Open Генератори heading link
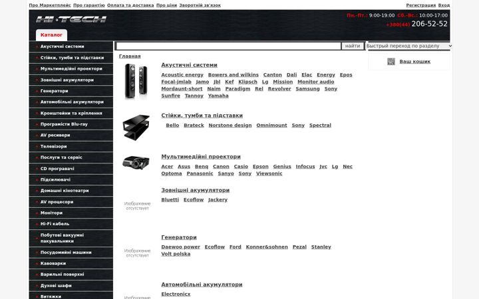This screenshot has width=479, height=299. [x=179, y=237]
